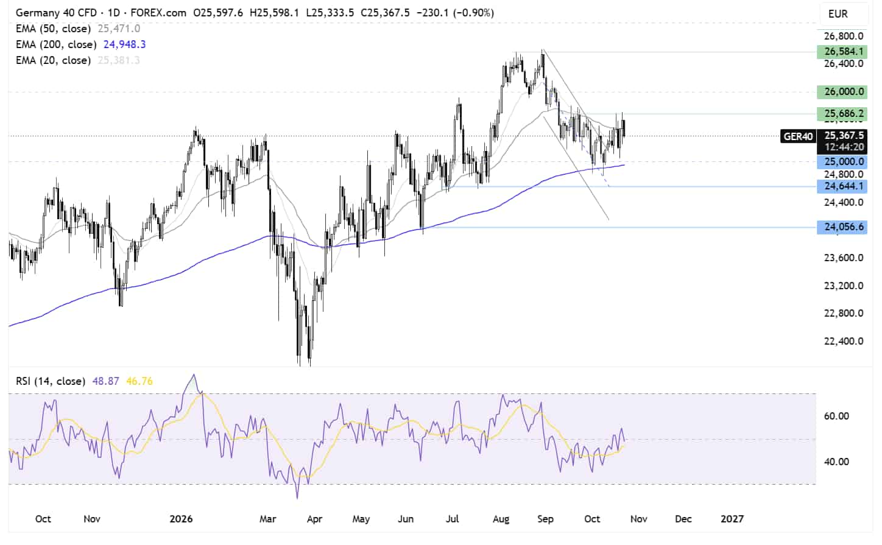Click the low value L25,333.5
Screen dimensions: 882x545
[330, 13]
